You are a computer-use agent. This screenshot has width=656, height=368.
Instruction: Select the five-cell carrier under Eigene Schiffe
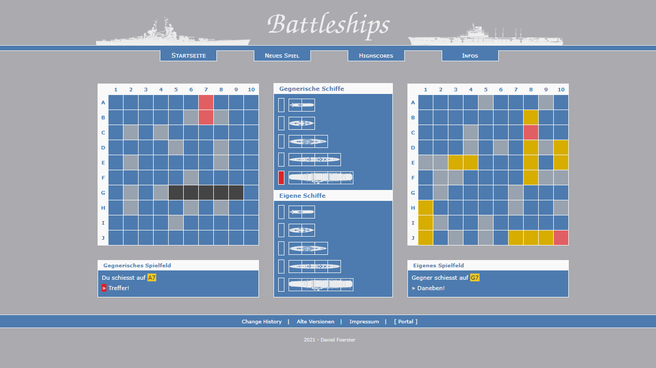(321, 284)
